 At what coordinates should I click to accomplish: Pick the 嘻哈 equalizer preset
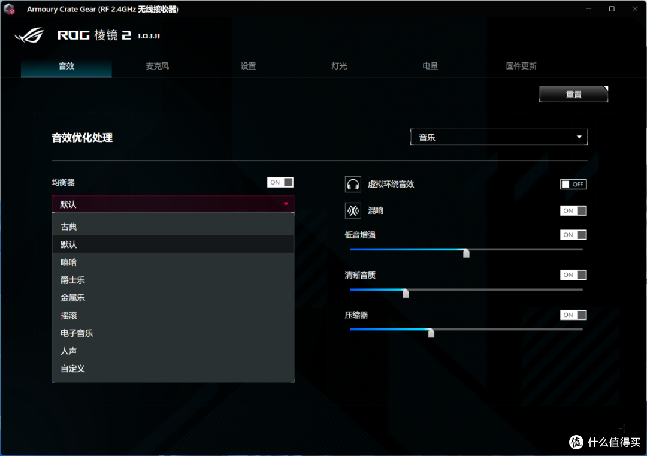pos(173,262)
